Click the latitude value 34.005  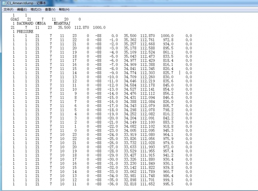pos(130,130)
